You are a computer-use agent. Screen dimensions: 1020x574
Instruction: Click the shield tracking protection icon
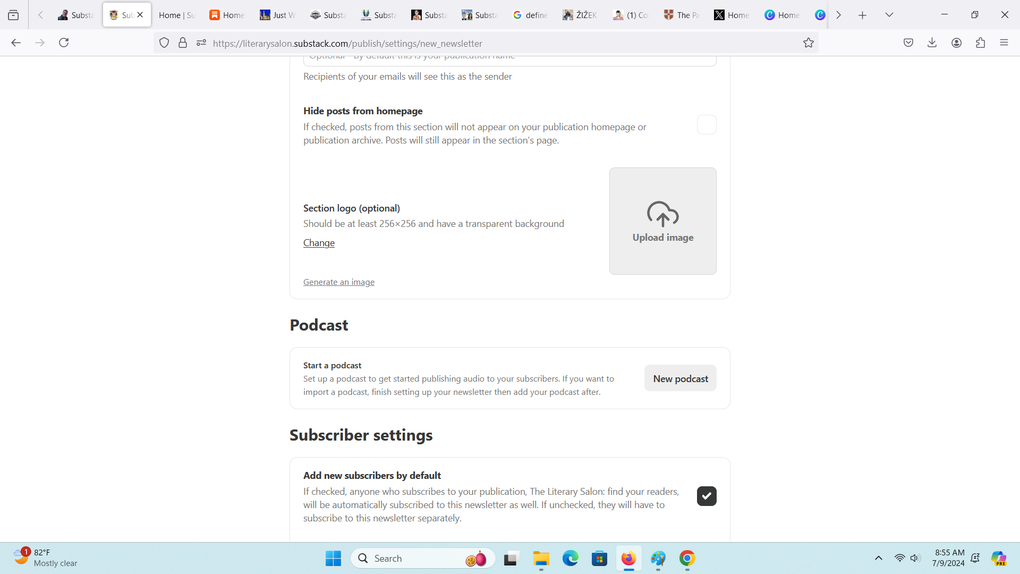pos(164,43)
